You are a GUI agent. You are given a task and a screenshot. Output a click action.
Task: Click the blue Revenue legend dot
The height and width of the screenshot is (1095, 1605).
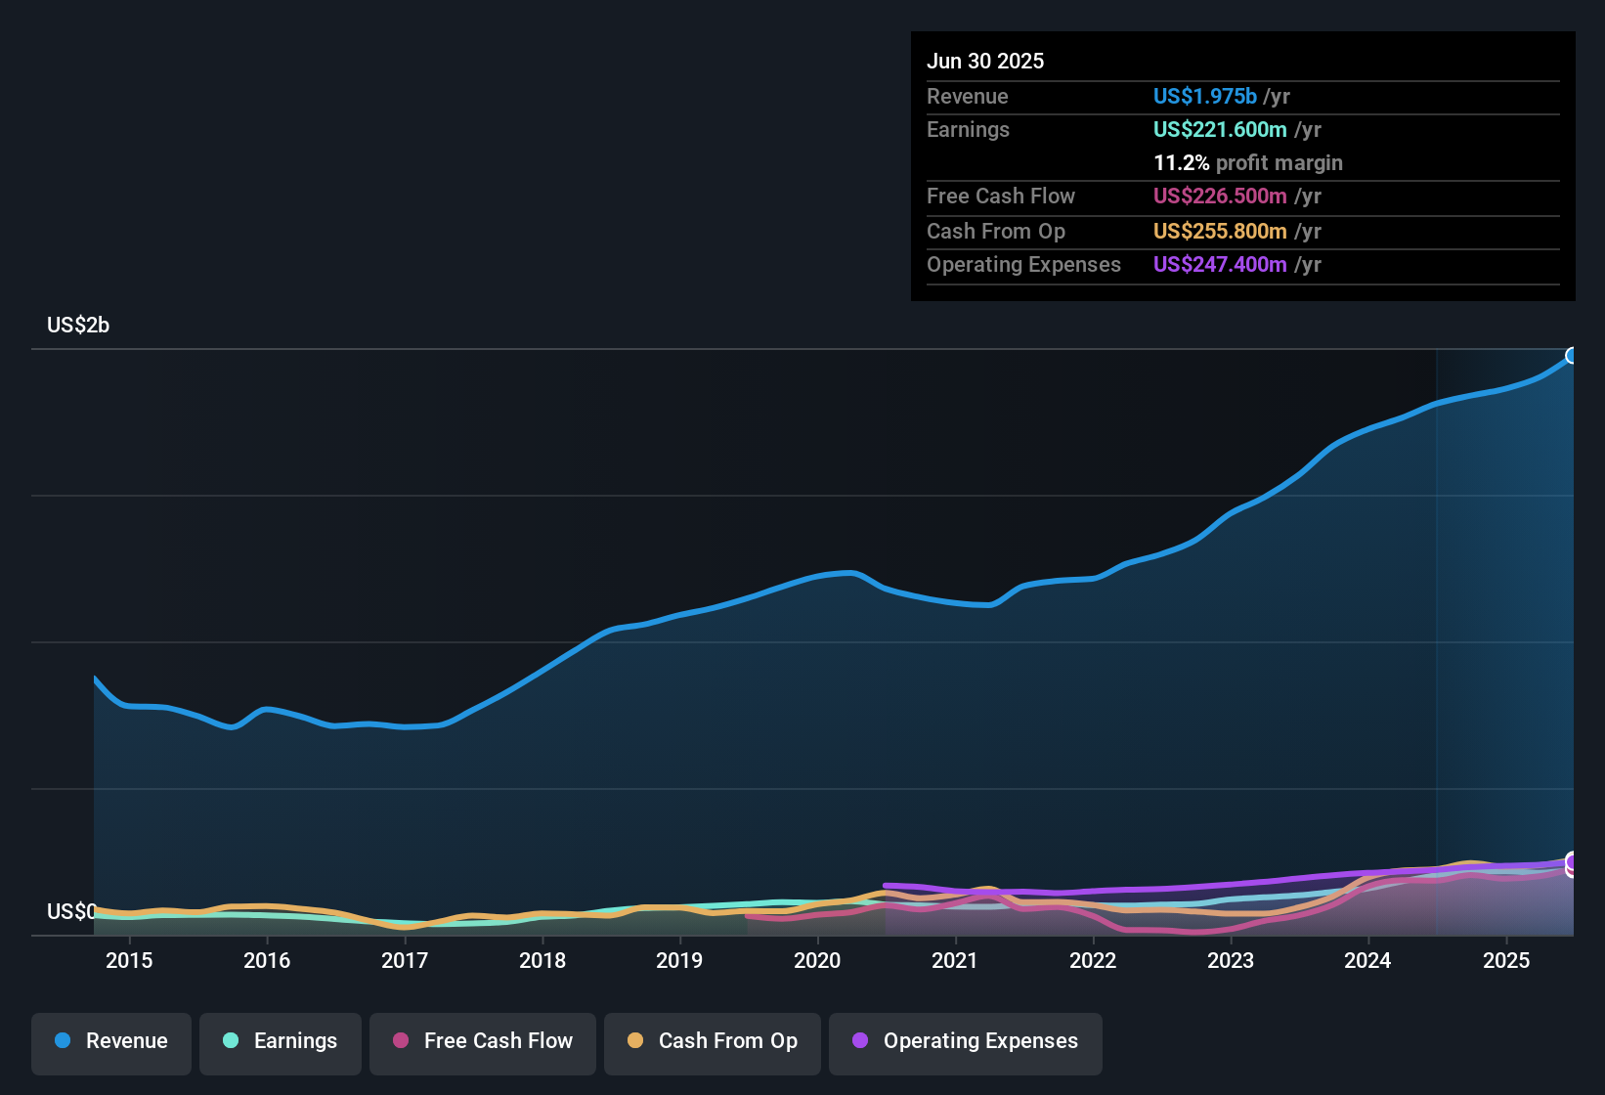tap(61, 1041)
